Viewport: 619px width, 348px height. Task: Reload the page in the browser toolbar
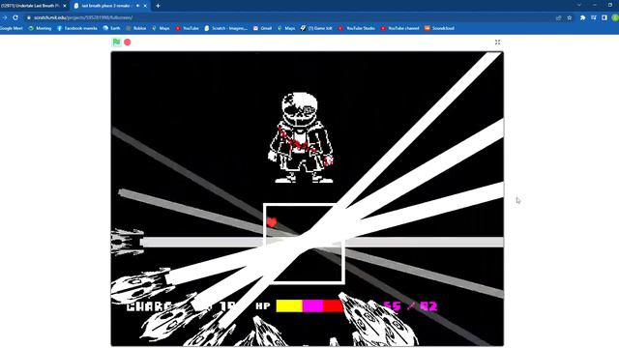click(15, 17)
